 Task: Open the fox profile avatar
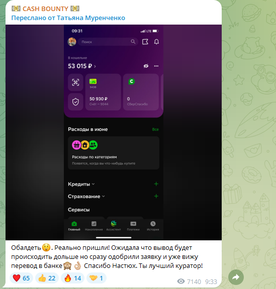(x=72, y=42)
